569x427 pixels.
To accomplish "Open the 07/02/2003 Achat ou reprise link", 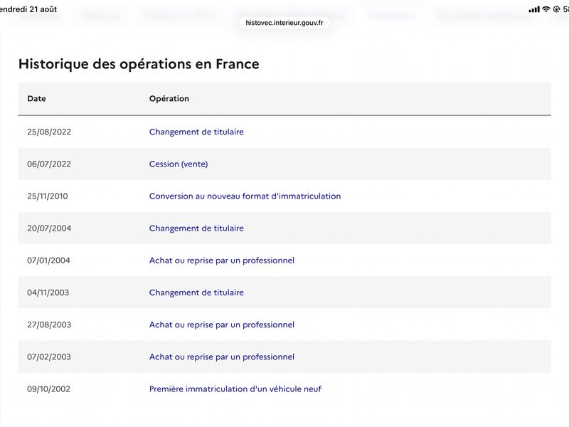I will click(x=222, y=357).
